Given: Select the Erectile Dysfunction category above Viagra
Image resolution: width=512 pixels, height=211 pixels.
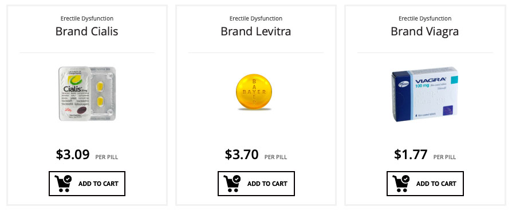Looking at the screenshot, I should pyautogui.click(x=425, y=18).
